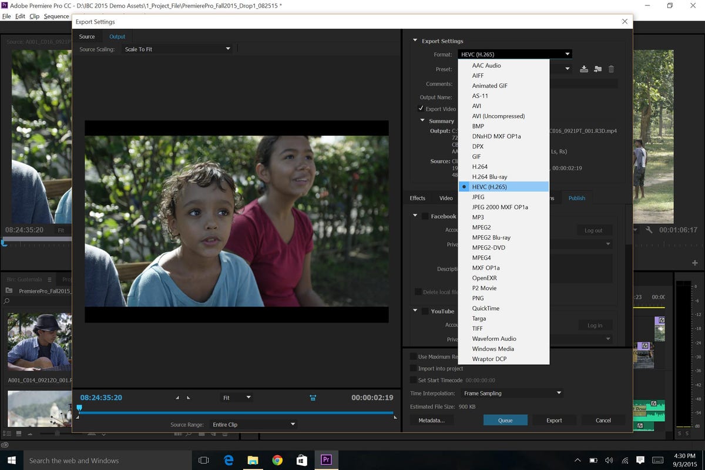Click the blue crop-frame icon near right timecode
The image size is (705, 470).
coord(313,398)
